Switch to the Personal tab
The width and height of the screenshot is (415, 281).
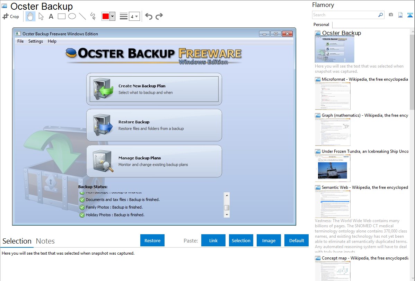[x=321, y=25]
